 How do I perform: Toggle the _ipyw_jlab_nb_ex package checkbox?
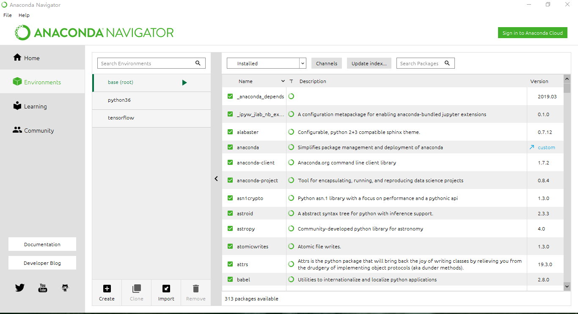(230, 114)
